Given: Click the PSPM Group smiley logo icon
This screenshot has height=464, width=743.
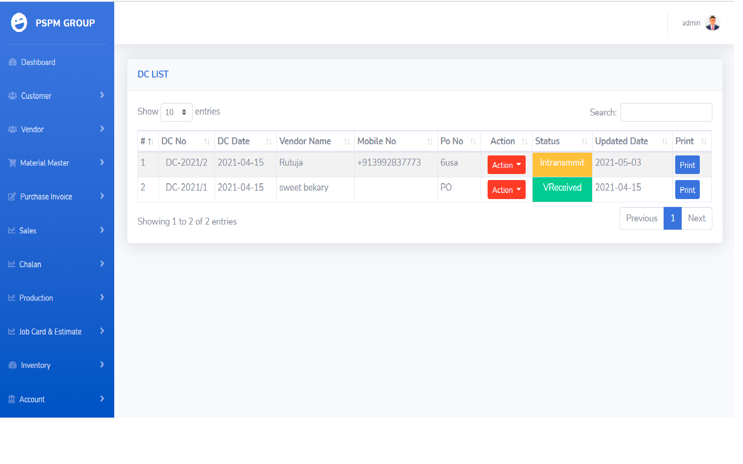Looking at the screenshot, I should point(19,22).
